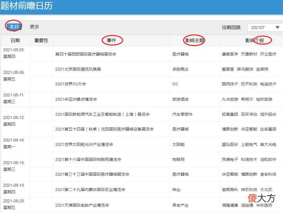Open event 2021世界太阳能光伏产业博览会
Screen dimensions: 283x213
(x=84, y=144)
